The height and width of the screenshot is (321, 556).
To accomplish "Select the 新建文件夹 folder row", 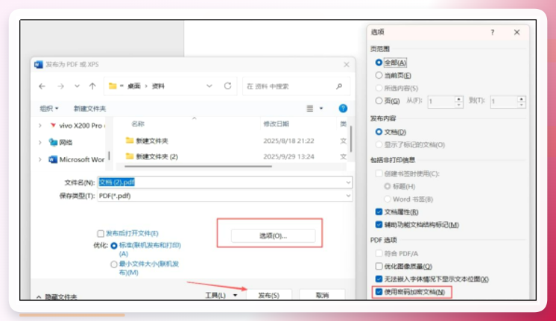I will [x=236, y=141].
